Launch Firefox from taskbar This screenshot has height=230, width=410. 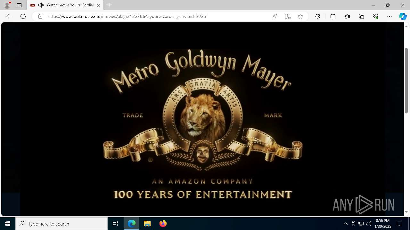tap(163, 224)
